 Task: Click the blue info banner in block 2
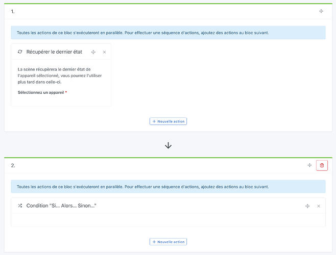point(168,187)
